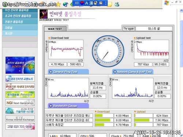This screenshot has width=183, height=137.
Task: Click the 테스트 끝 status field
Action: [x=154, y=29]
